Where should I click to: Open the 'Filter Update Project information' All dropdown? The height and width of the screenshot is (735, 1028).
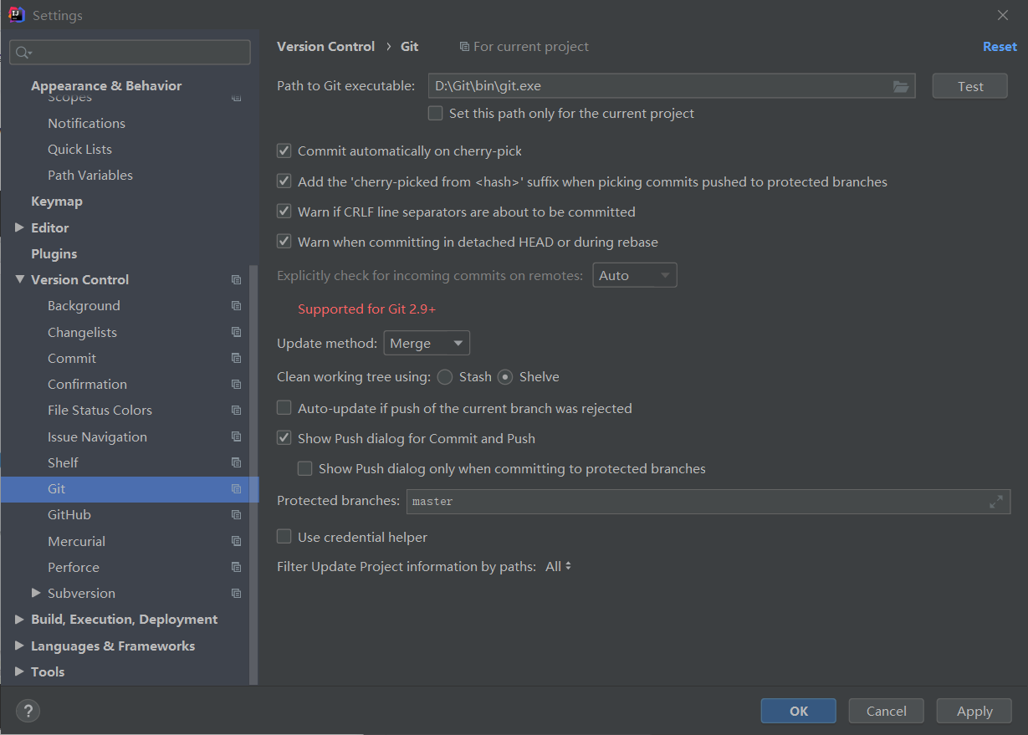(558, 567)
